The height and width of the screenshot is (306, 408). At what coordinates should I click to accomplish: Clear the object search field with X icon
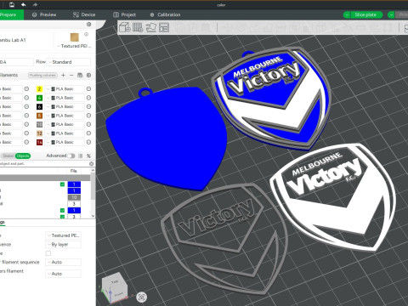tap(91, 164)
